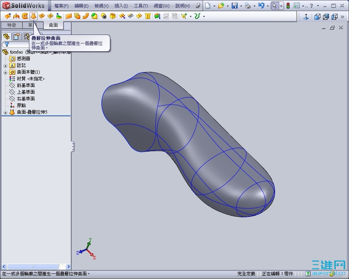The width and height of the screenshot is (349, 279).
Task: Select the green Fillet tool
Action: pyautogui.click(x=94, y=16)
